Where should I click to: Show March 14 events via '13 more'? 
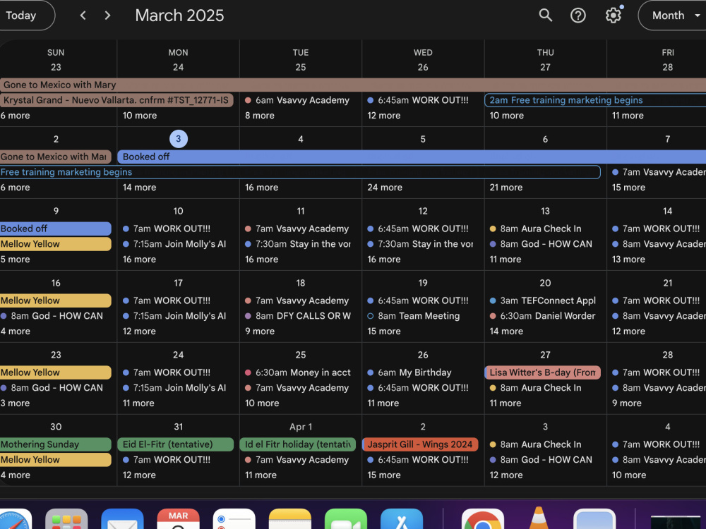(628, 260)
